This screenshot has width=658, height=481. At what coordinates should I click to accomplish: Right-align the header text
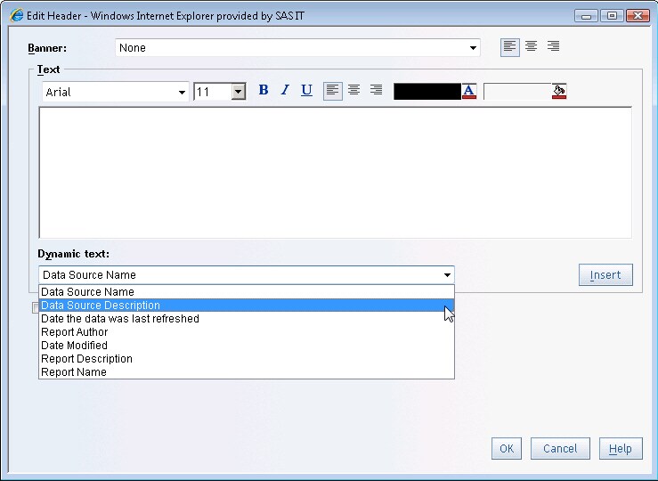click(376, 90)
